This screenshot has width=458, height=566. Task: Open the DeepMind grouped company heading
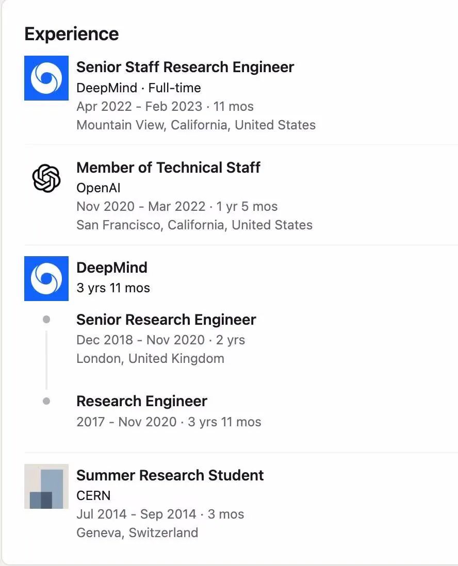(112, 268)
